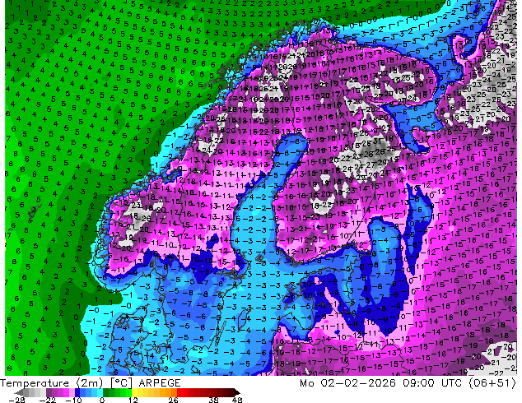
Task: Click the right arrow tip of the color scale
Action: pyautogui.click(x=239, y=392)
